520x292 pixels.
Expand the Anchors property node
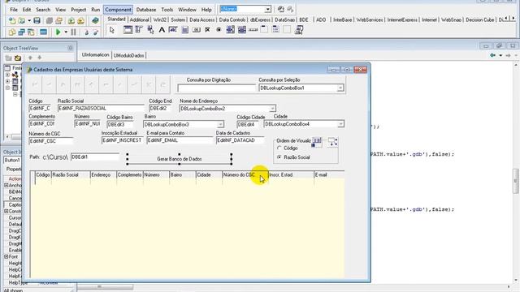[6, 186]
